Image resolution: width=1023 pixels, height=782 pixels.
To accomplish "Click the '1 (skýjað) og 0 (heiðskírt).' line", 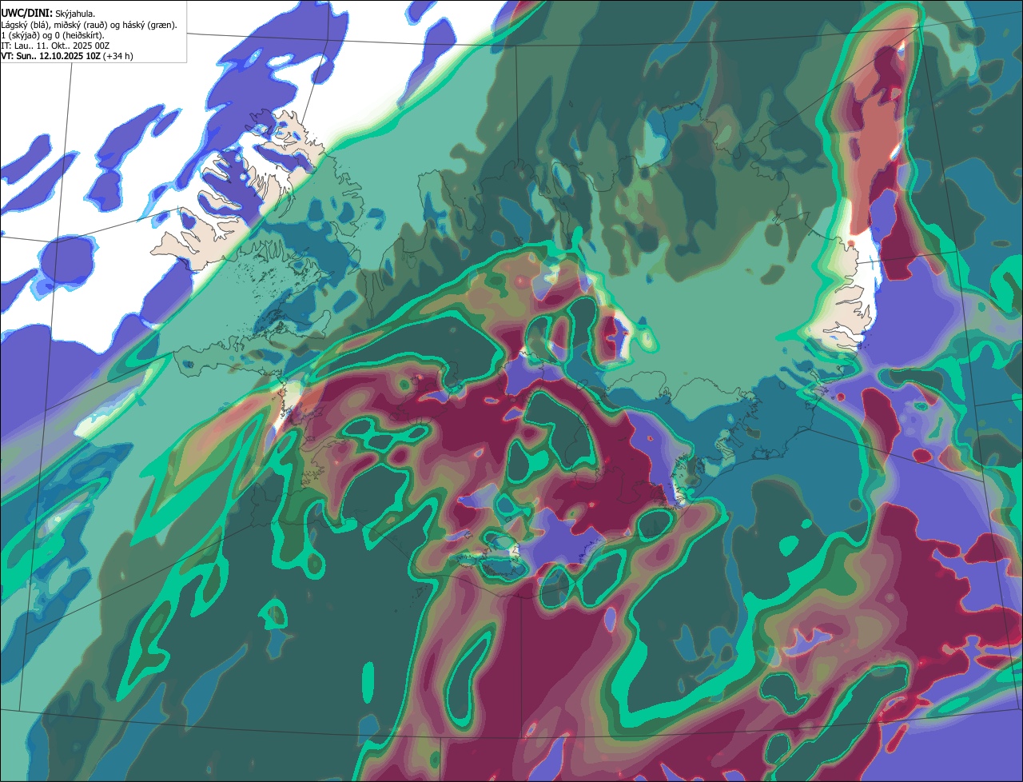I will [53, 35].
